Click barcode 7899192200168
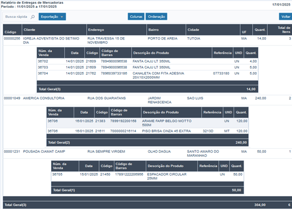This screenshot has width=292, height=209. pyautogui.click(x=123, y=121)
